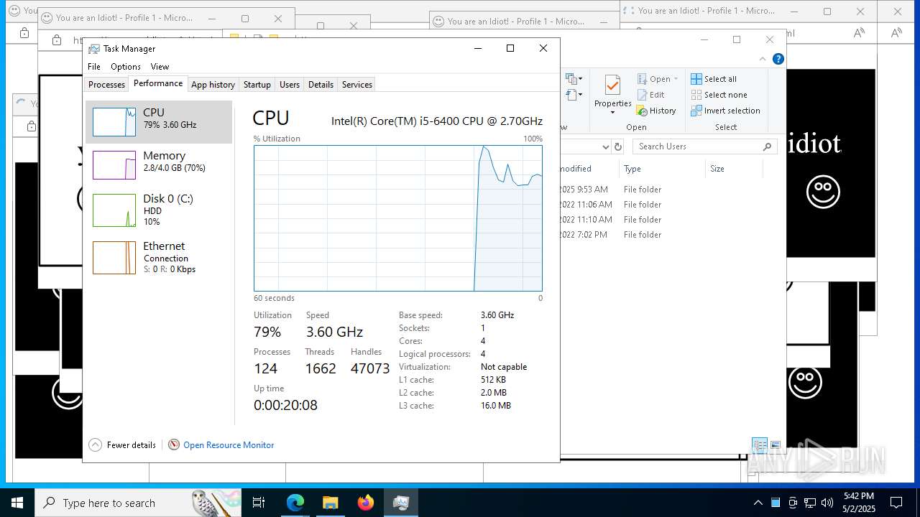Click the Fewer details arrow icon
The image size is (920, 517).
pyautogui.click(x=95, y=445)
